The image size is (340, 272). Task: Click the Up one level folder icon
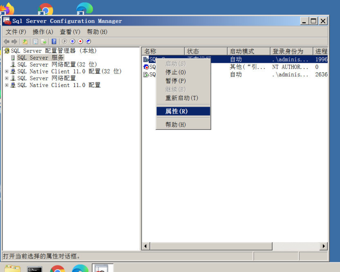[25, 41]
